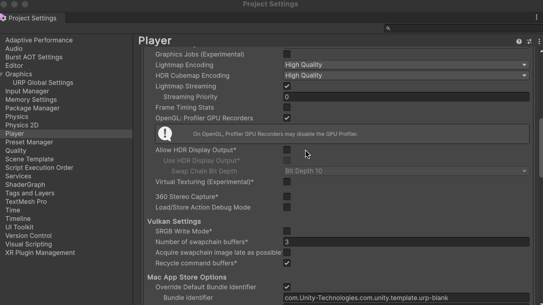Click the Bundle Identifier text field
543x305 pixels.
click(x=406, y=298)
